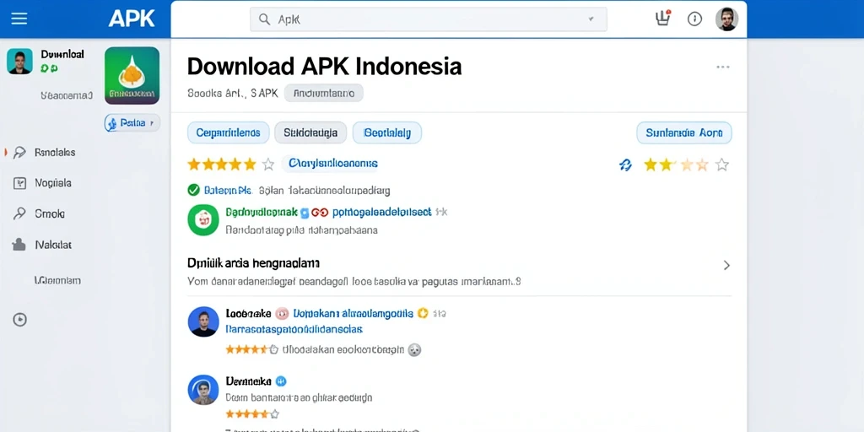The image size is (864, 432).
Task: Open the 'Lolaroniam' sidebar item
Action: pyautogui.click(x=57, y=280)
